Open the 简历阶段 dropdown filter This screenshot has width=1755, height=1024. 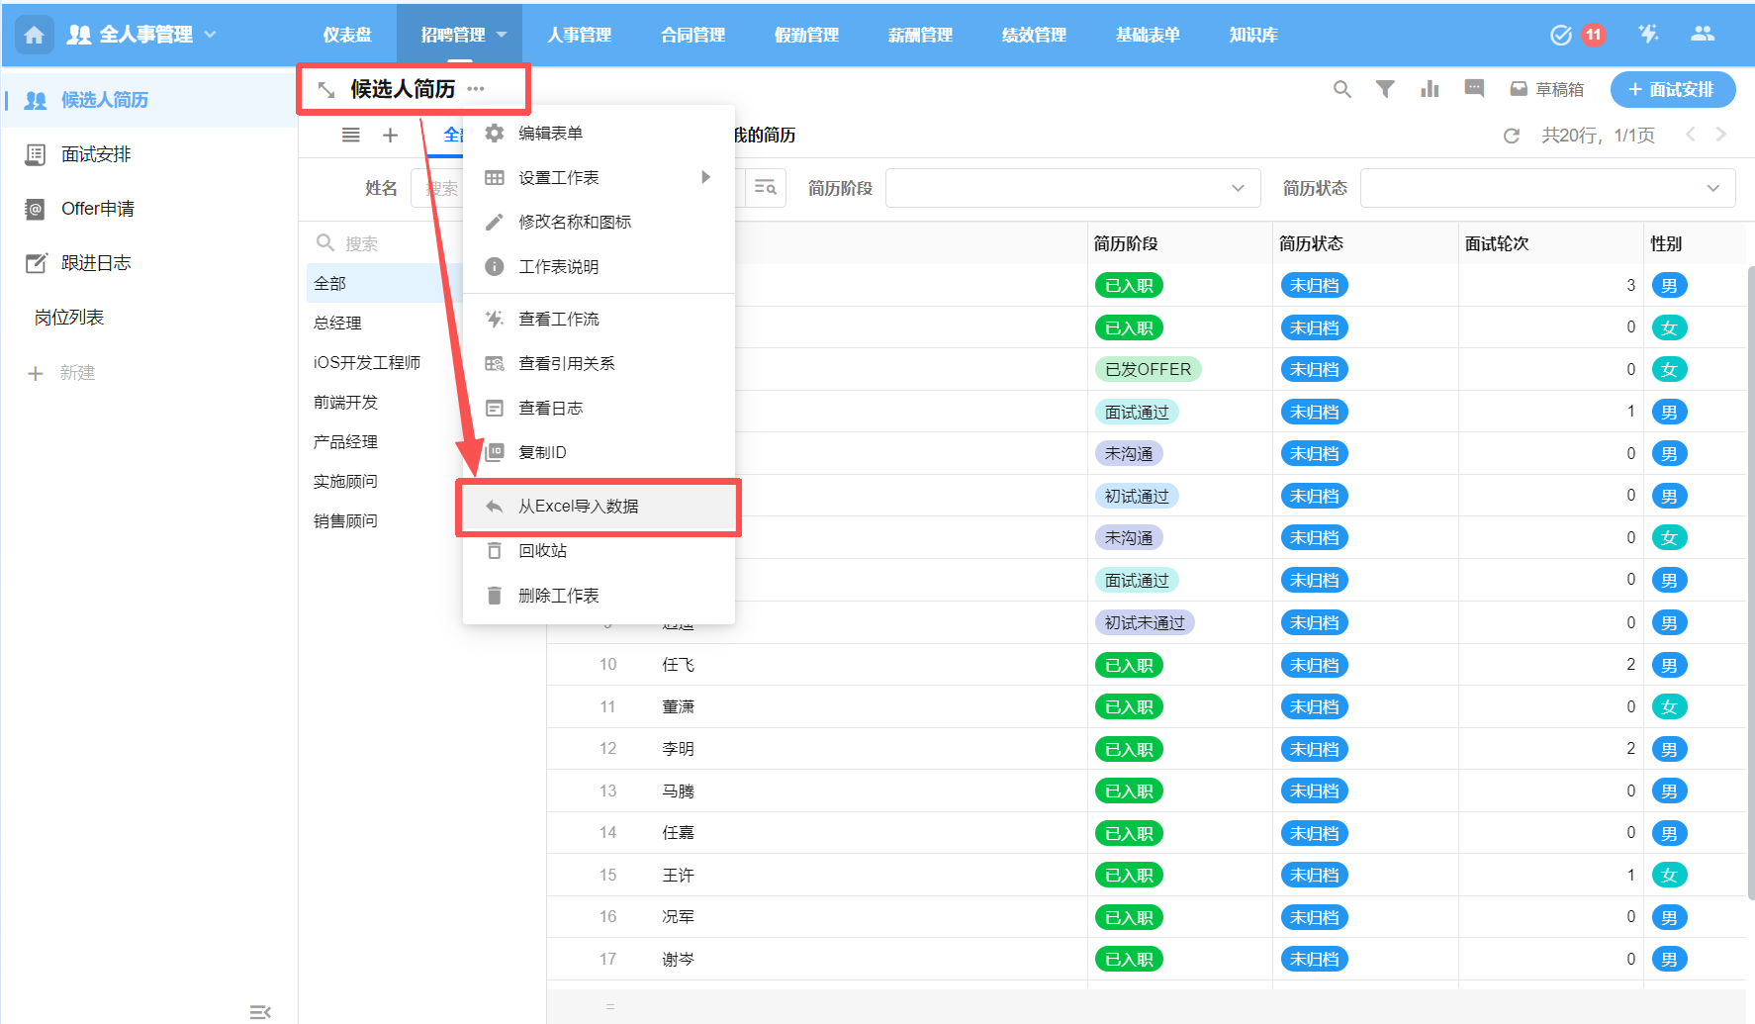(1071, 187)
